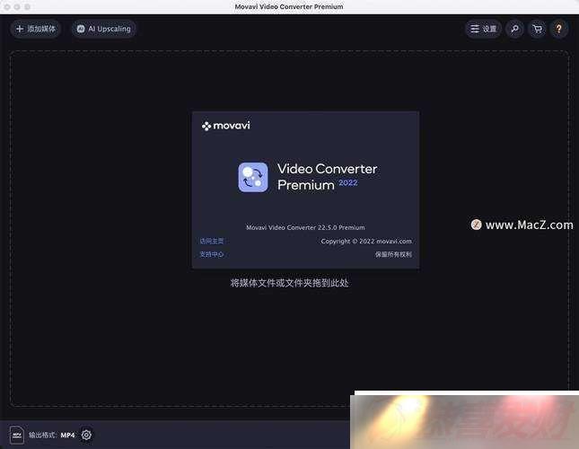Click the Add Media (添加媒体) button
Image resolution: width=579 pixels, height=449 pixels.
pos(36,29)
